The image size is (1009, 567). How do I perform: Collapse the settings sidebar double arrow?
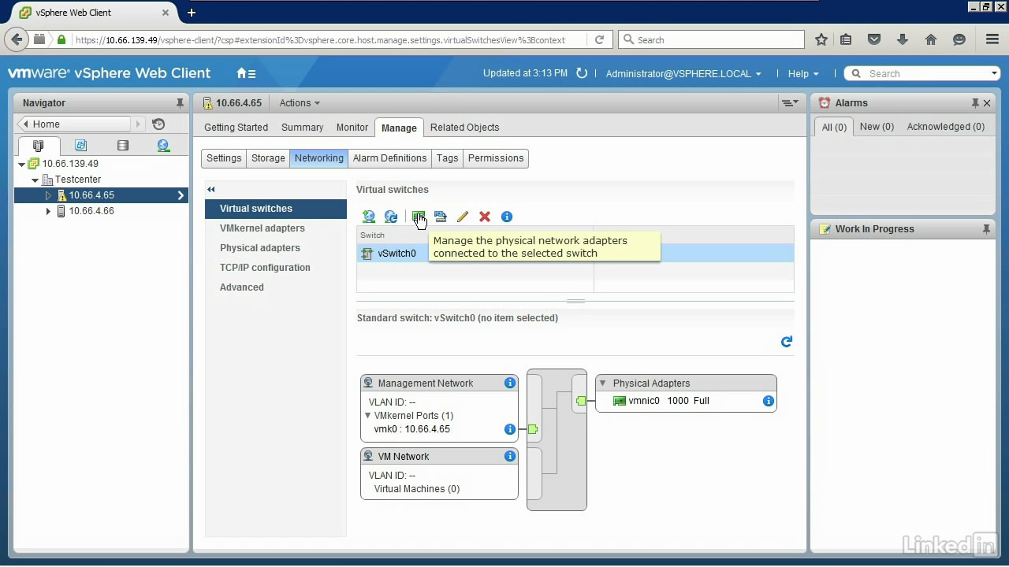tap(211, 189)
